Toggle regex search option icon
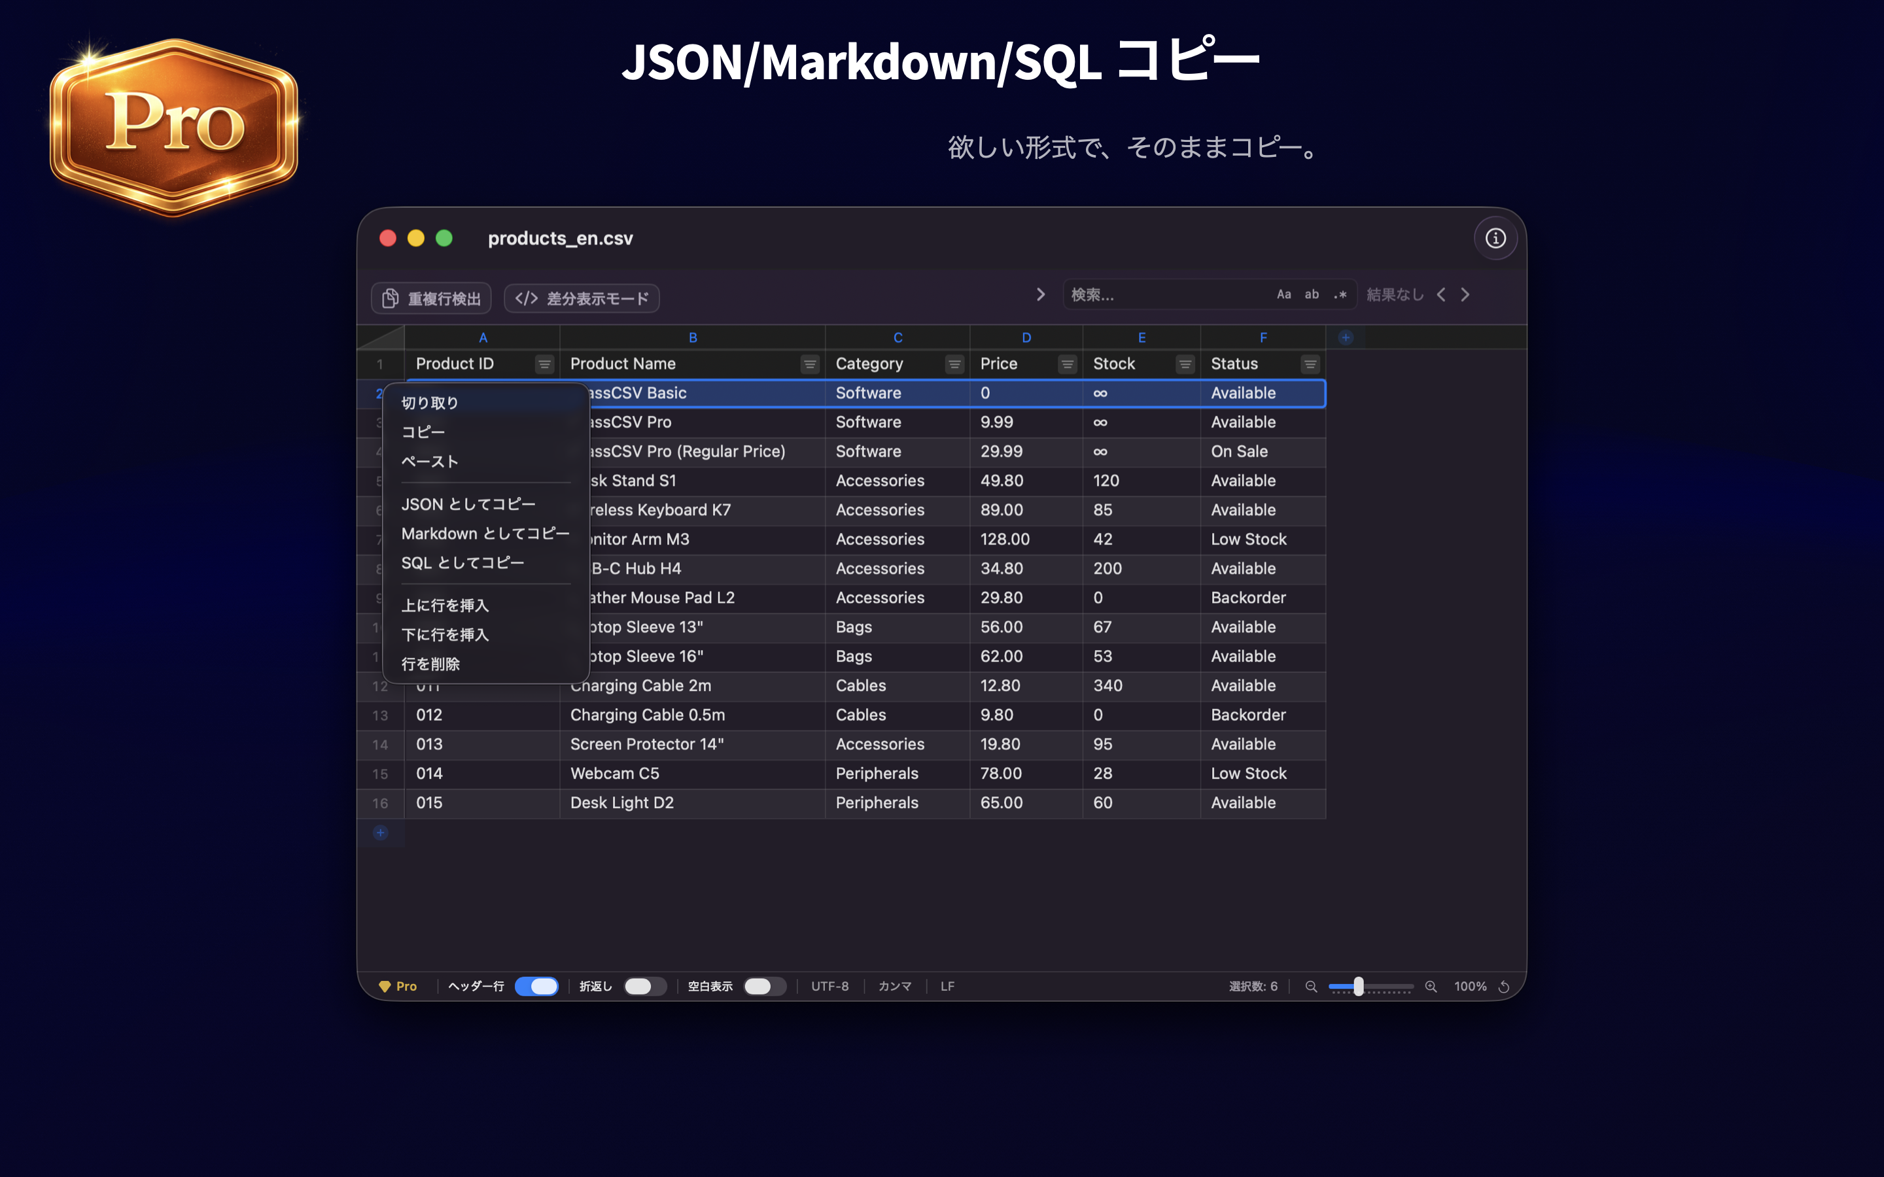 click(x=1340, y=294)
